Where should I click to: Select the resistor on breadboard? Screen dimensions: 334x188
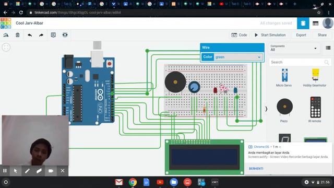(205, 110)
